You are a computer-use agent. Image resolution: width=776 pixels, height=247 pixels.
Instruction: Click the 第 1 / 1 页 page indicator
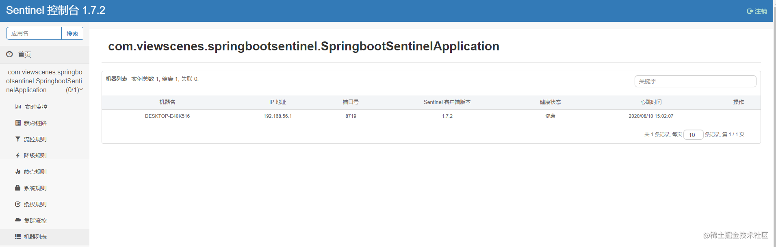733,134
